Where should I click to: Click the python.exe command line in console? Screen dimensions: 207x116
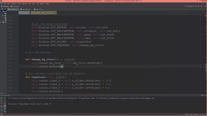81,98
